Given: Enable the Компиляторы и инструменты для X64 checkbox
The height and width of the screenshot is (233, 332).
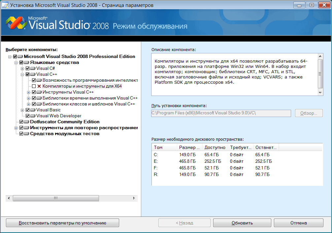Looking at the screenshot, I should pos(34,86).
